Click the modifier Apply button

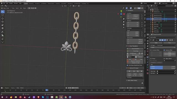coord(156,43)
